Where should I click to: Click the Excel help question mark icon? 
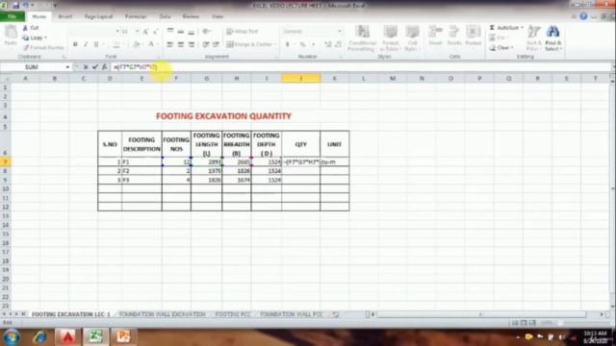[583, 16]
